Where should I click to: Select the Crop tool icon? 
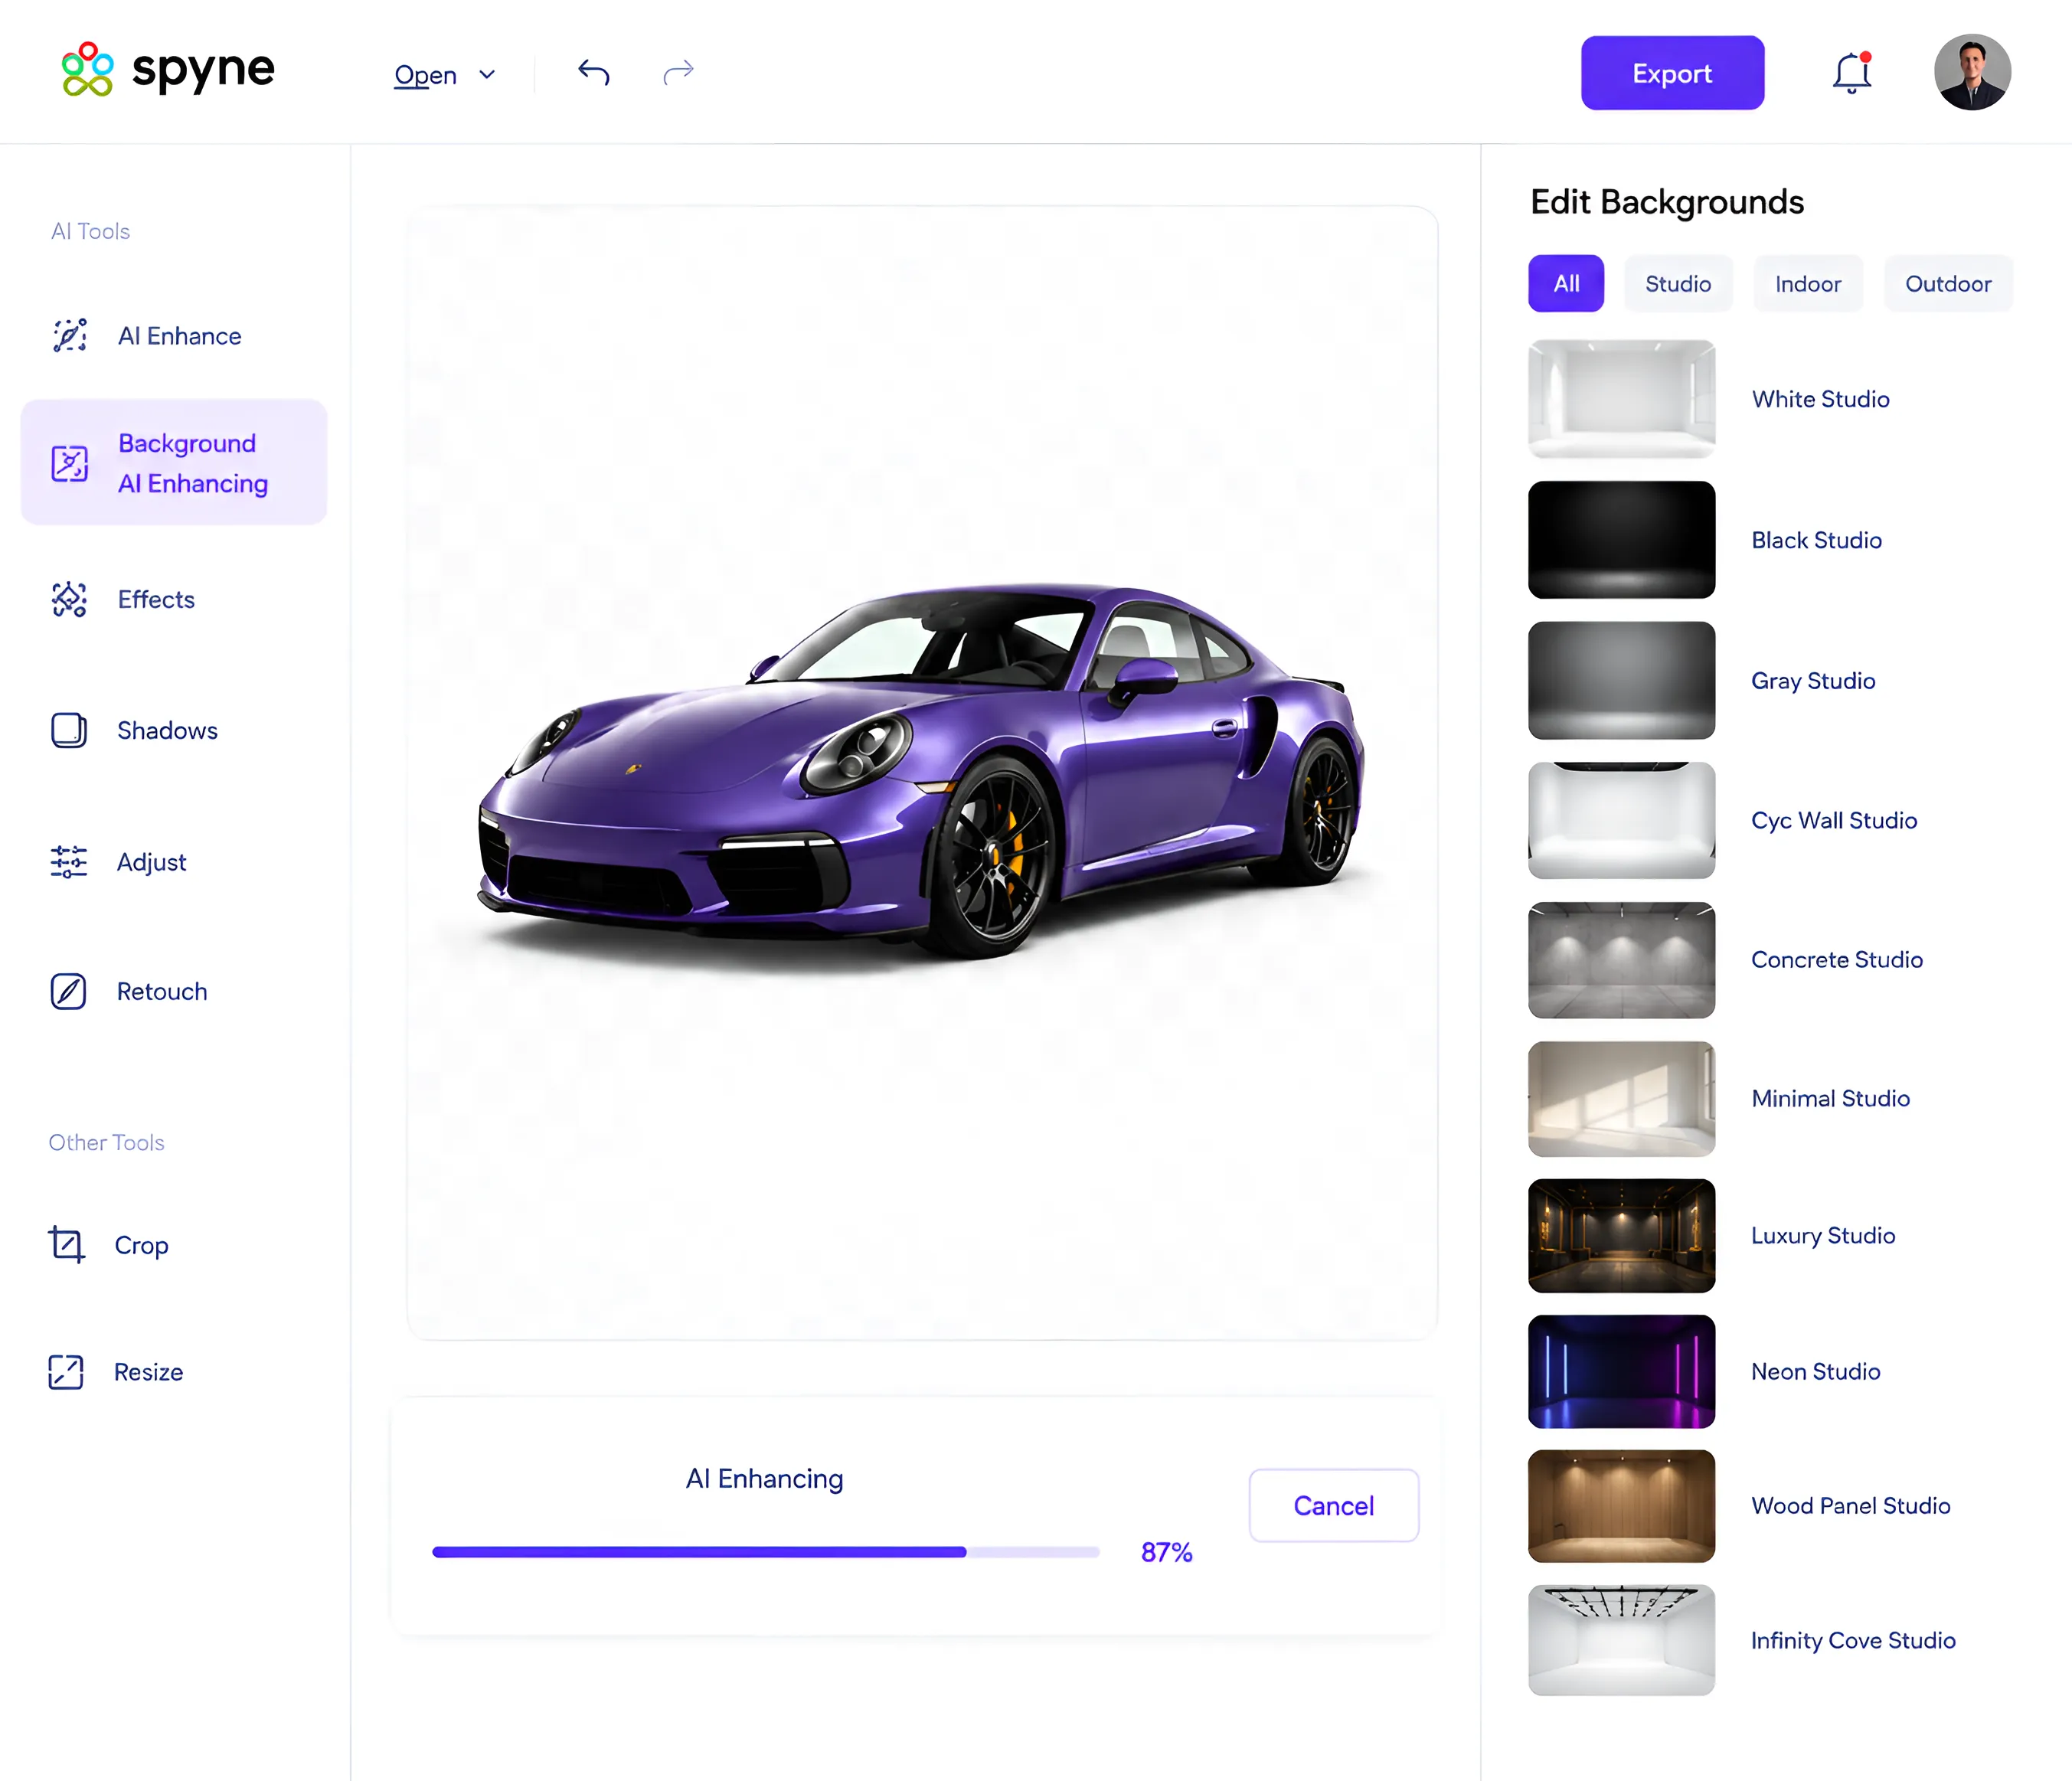67,1245
